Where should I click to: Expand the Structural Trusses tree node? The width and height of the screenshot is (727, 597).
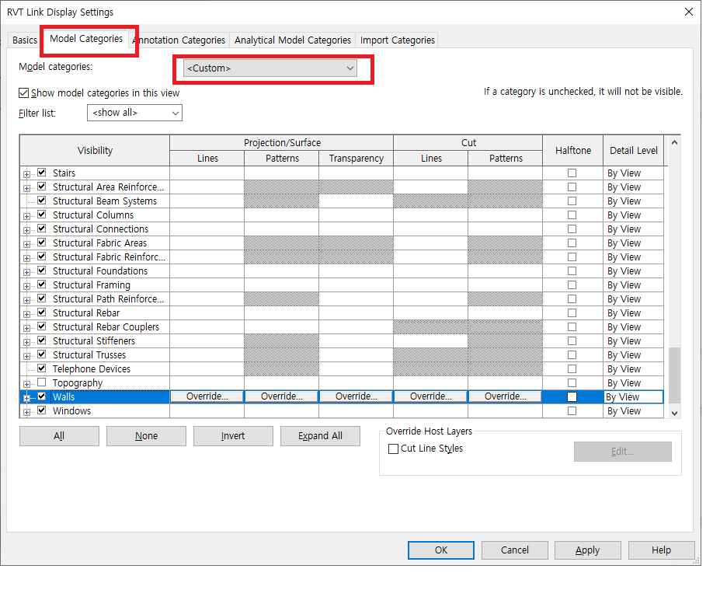point(27,356)
